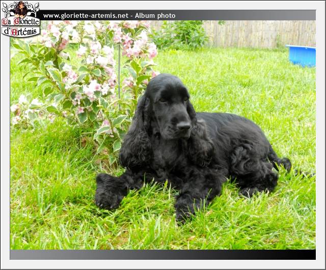
Task: Click the bottom gradient footer bar
Action: click(163, 254)
